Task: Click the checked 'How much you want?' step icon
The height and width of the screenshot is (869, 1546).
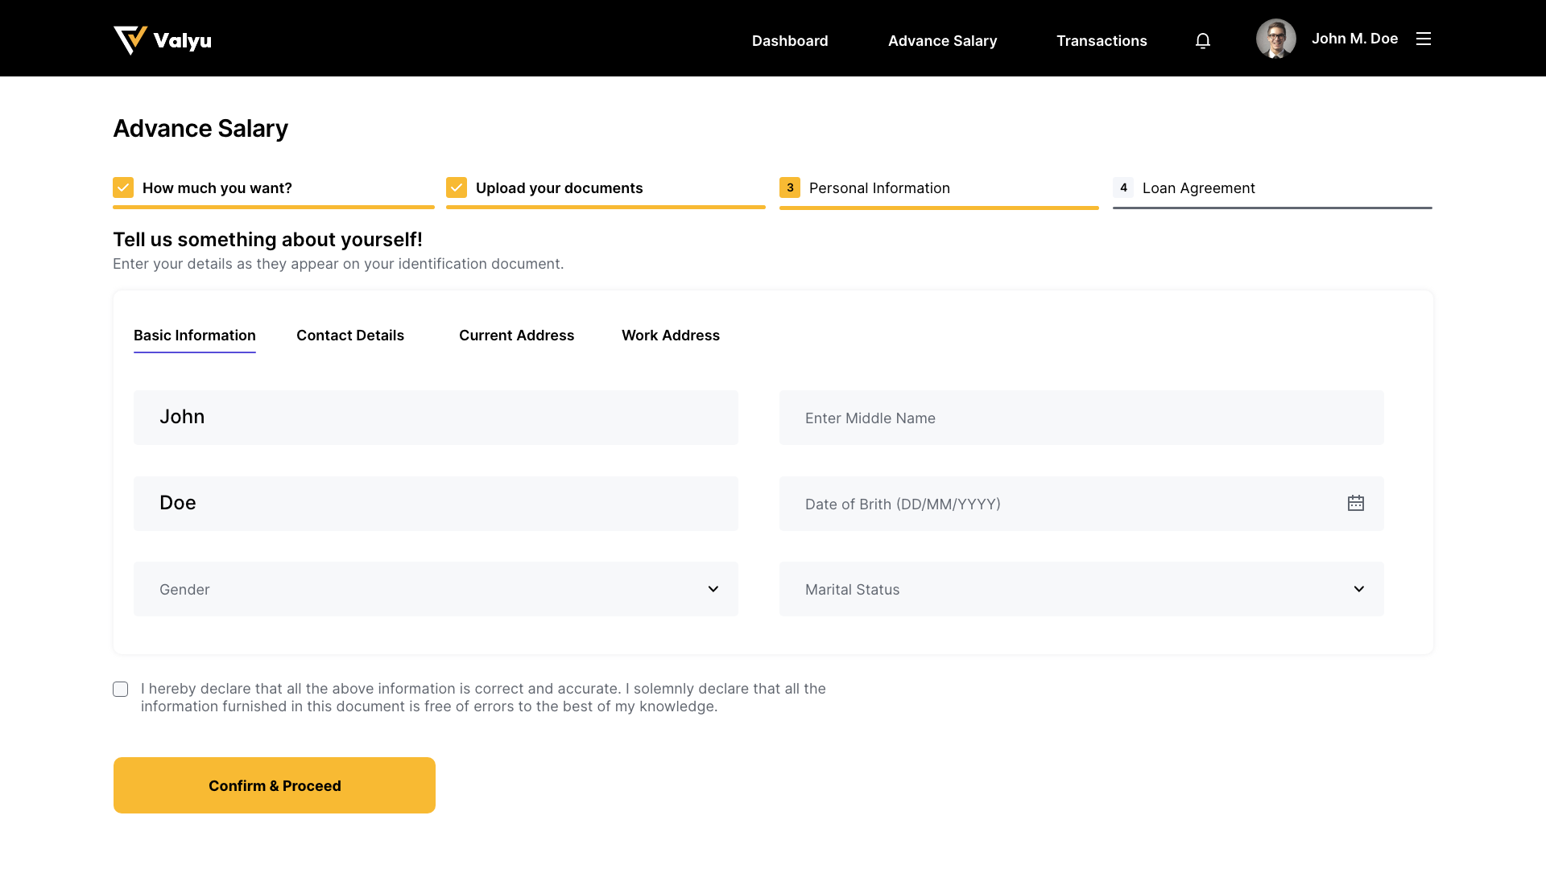Action: point(123,187)
